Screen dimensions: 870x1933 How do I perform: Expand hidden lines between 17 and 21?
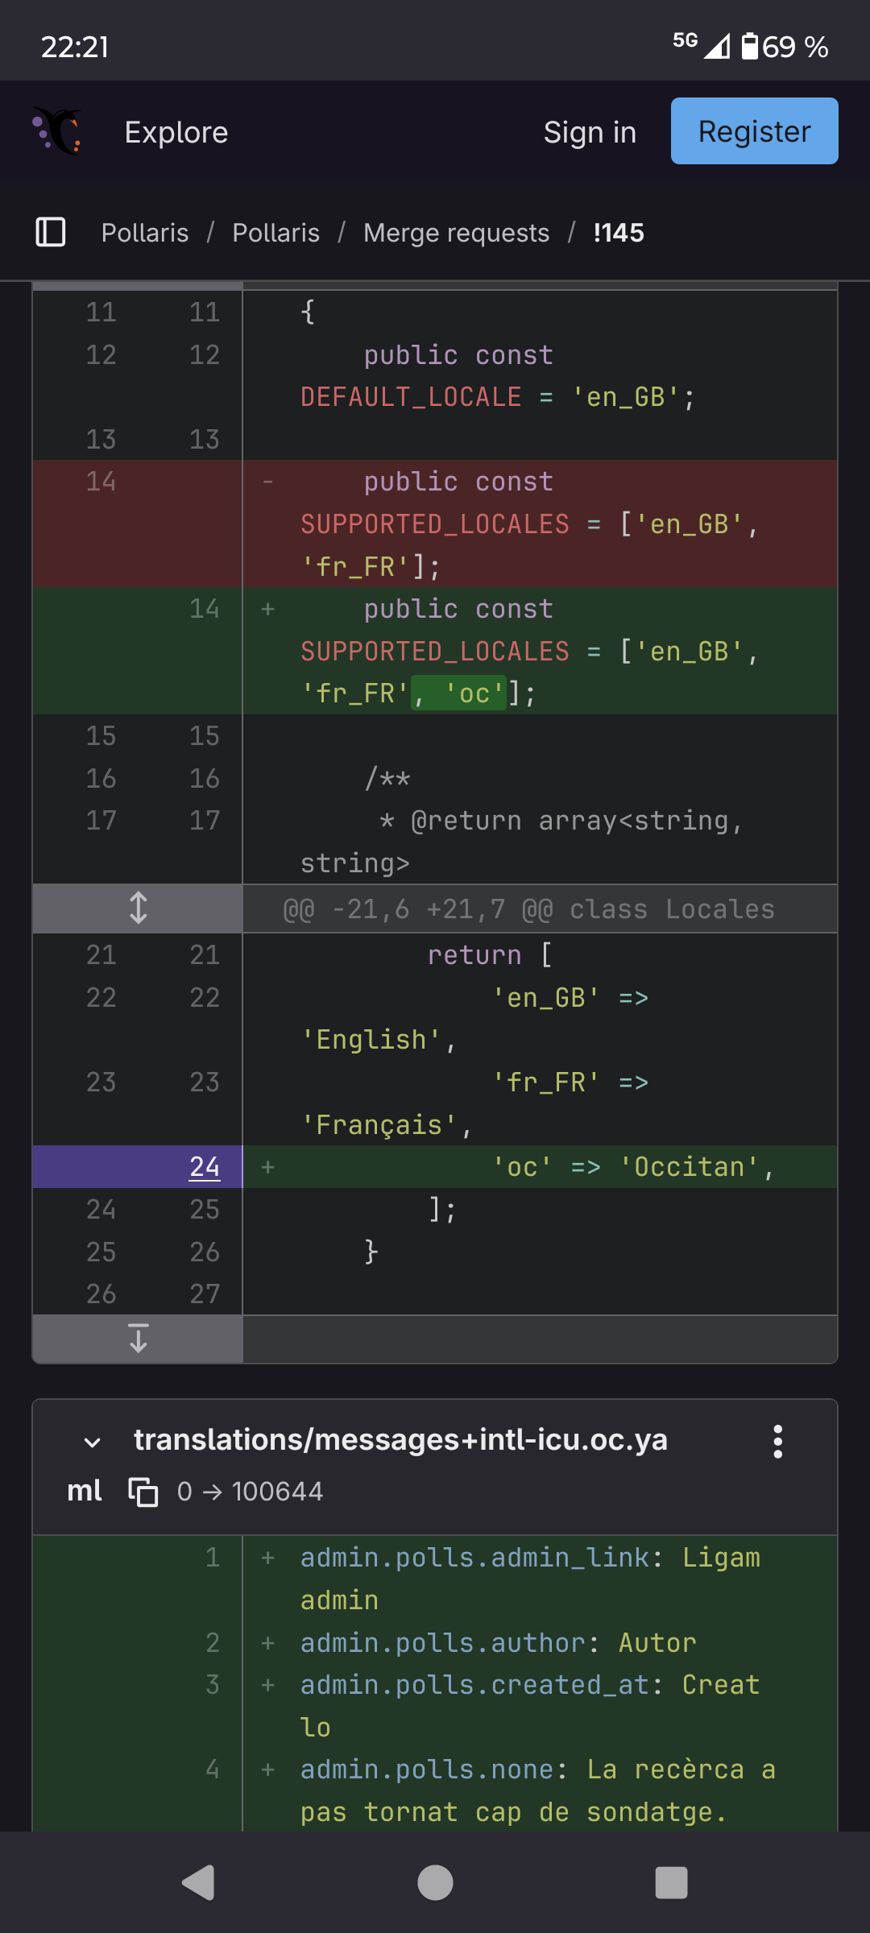pos(138,908)
